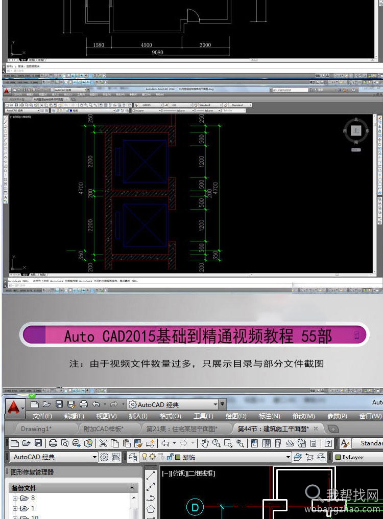
Task: Click the Layer Previous icon
Action: tap(309, 457)
